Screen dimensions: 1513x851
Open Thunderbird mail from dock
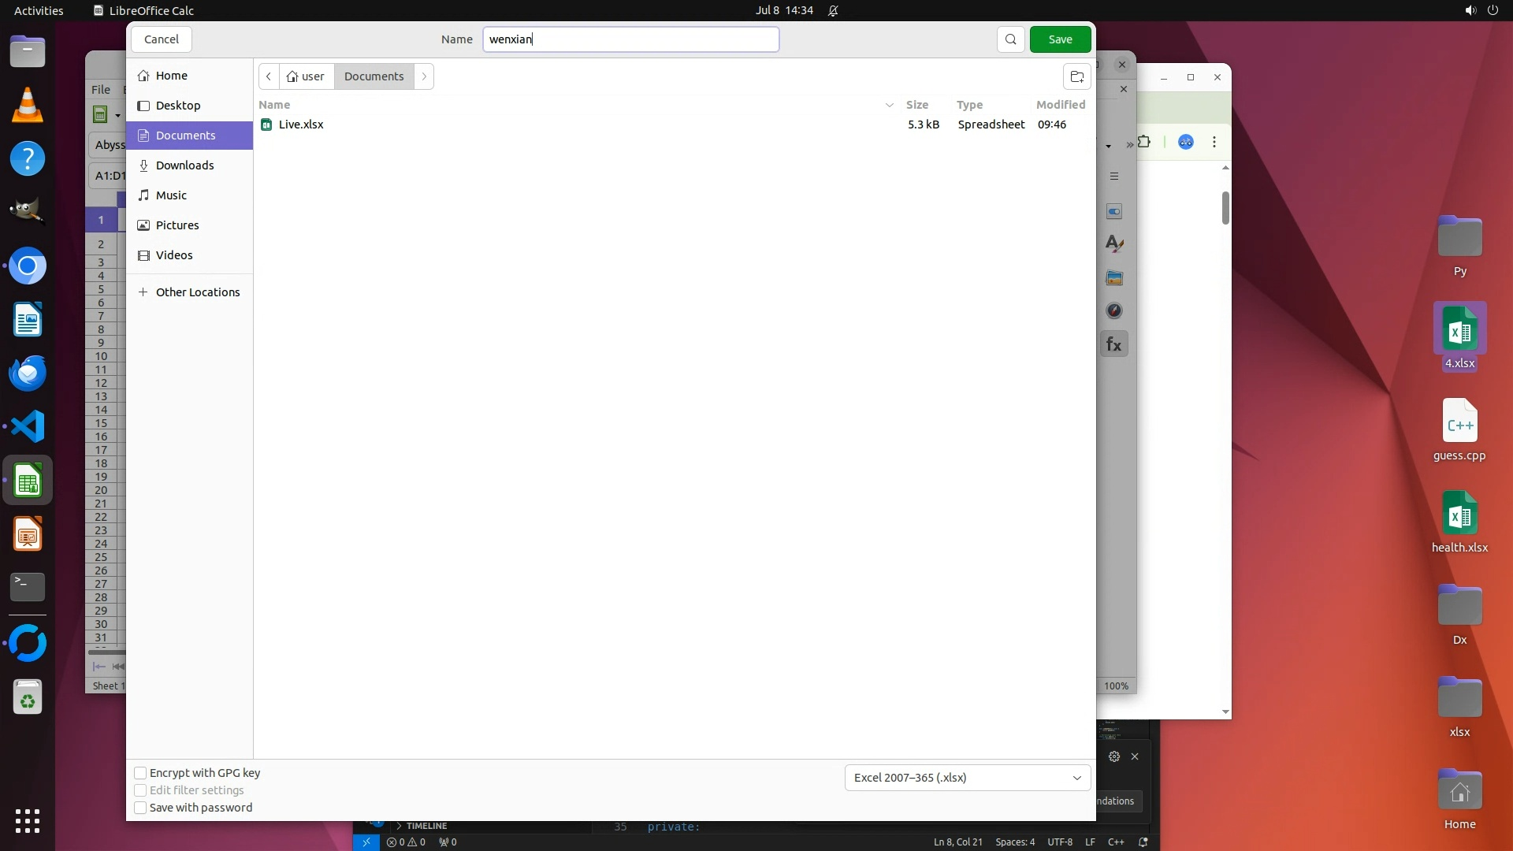tap(28, 373)
